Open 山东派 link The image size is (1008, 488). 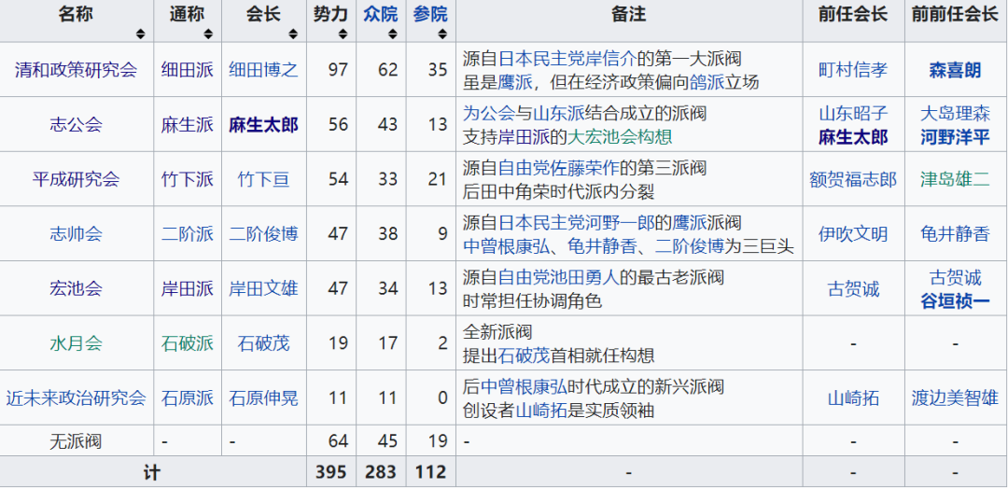click(x=559, y=114)
